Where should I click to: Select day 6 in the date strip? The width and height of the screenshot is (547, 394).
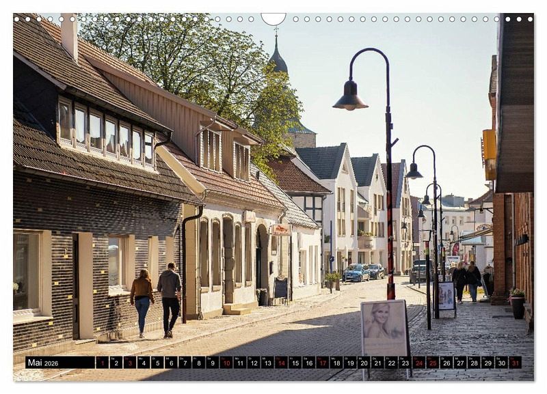coord(172,363)
